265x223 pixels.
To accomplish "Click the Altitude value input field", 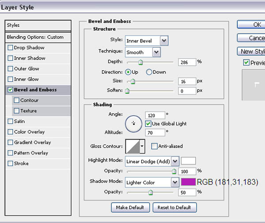I will (x=155, y=132).
